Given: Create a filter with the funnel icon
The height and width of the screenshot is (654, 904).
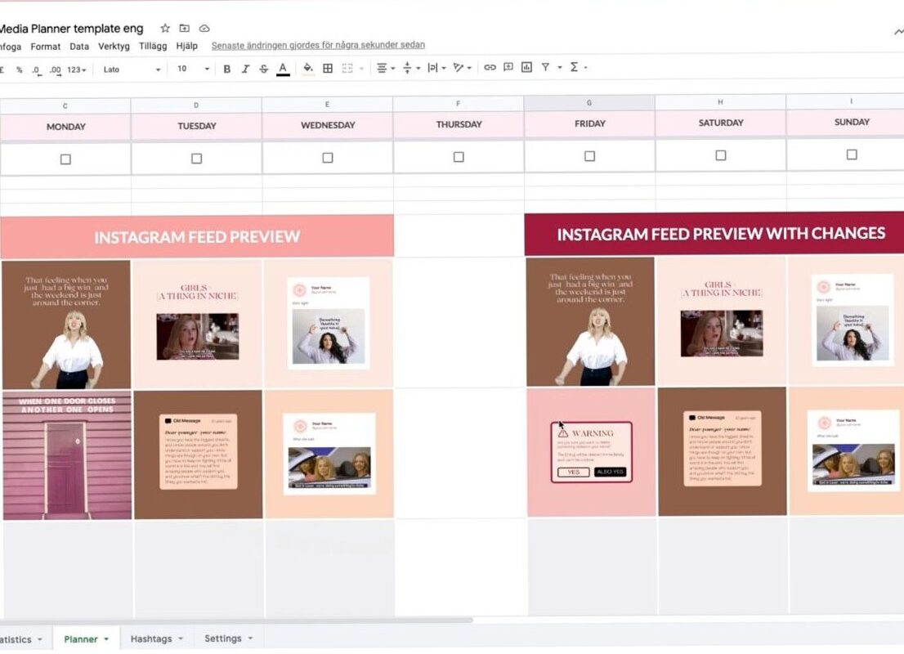Looking at the screenshot, I should coord(544,69).
